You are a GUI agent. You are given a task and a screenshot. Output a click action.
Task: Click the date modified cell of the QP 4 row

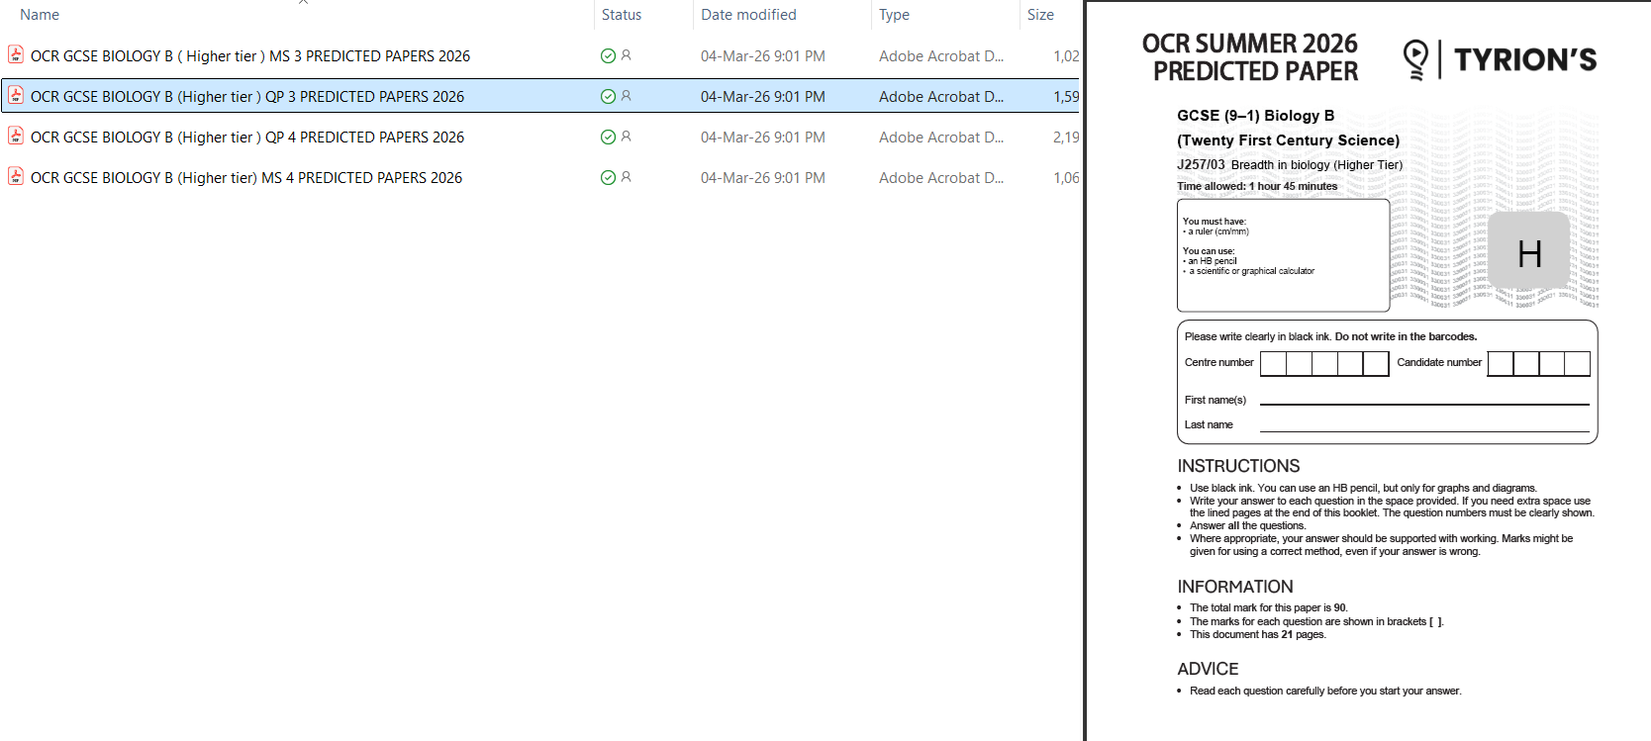(762, 138)
